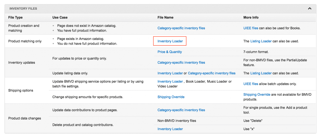The height and width of the screenshot is (137, 321).
Task: Click Inventory Loader in the Use "x" row
Action: [x=170, y=129]
